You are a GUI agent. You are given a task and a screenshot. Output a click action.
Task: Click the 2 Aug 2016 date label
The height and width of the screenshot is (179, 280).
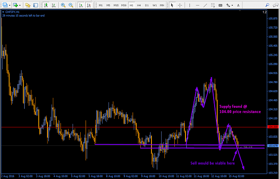(8, 176)
